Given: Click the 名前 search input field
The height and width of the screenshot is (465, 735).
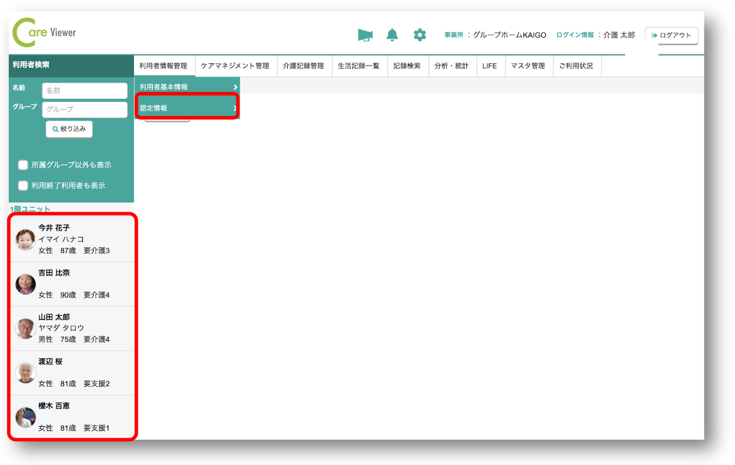Looking at the screenshot, I should 84,91.
